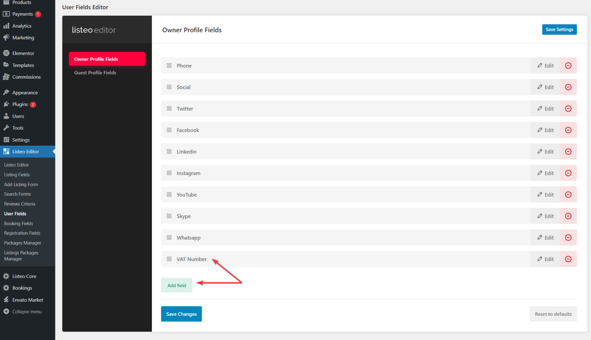Remove the Whatsapp field
The width and height of the screenshot is (591, 340).
pos(568,238)
